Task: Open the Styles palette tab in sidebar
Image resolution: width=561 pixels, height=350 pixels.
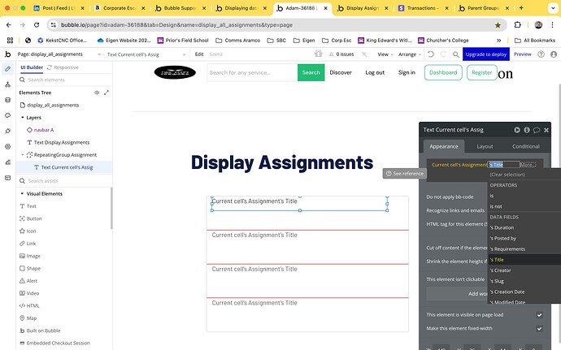Action: click(x=7, y=115)
